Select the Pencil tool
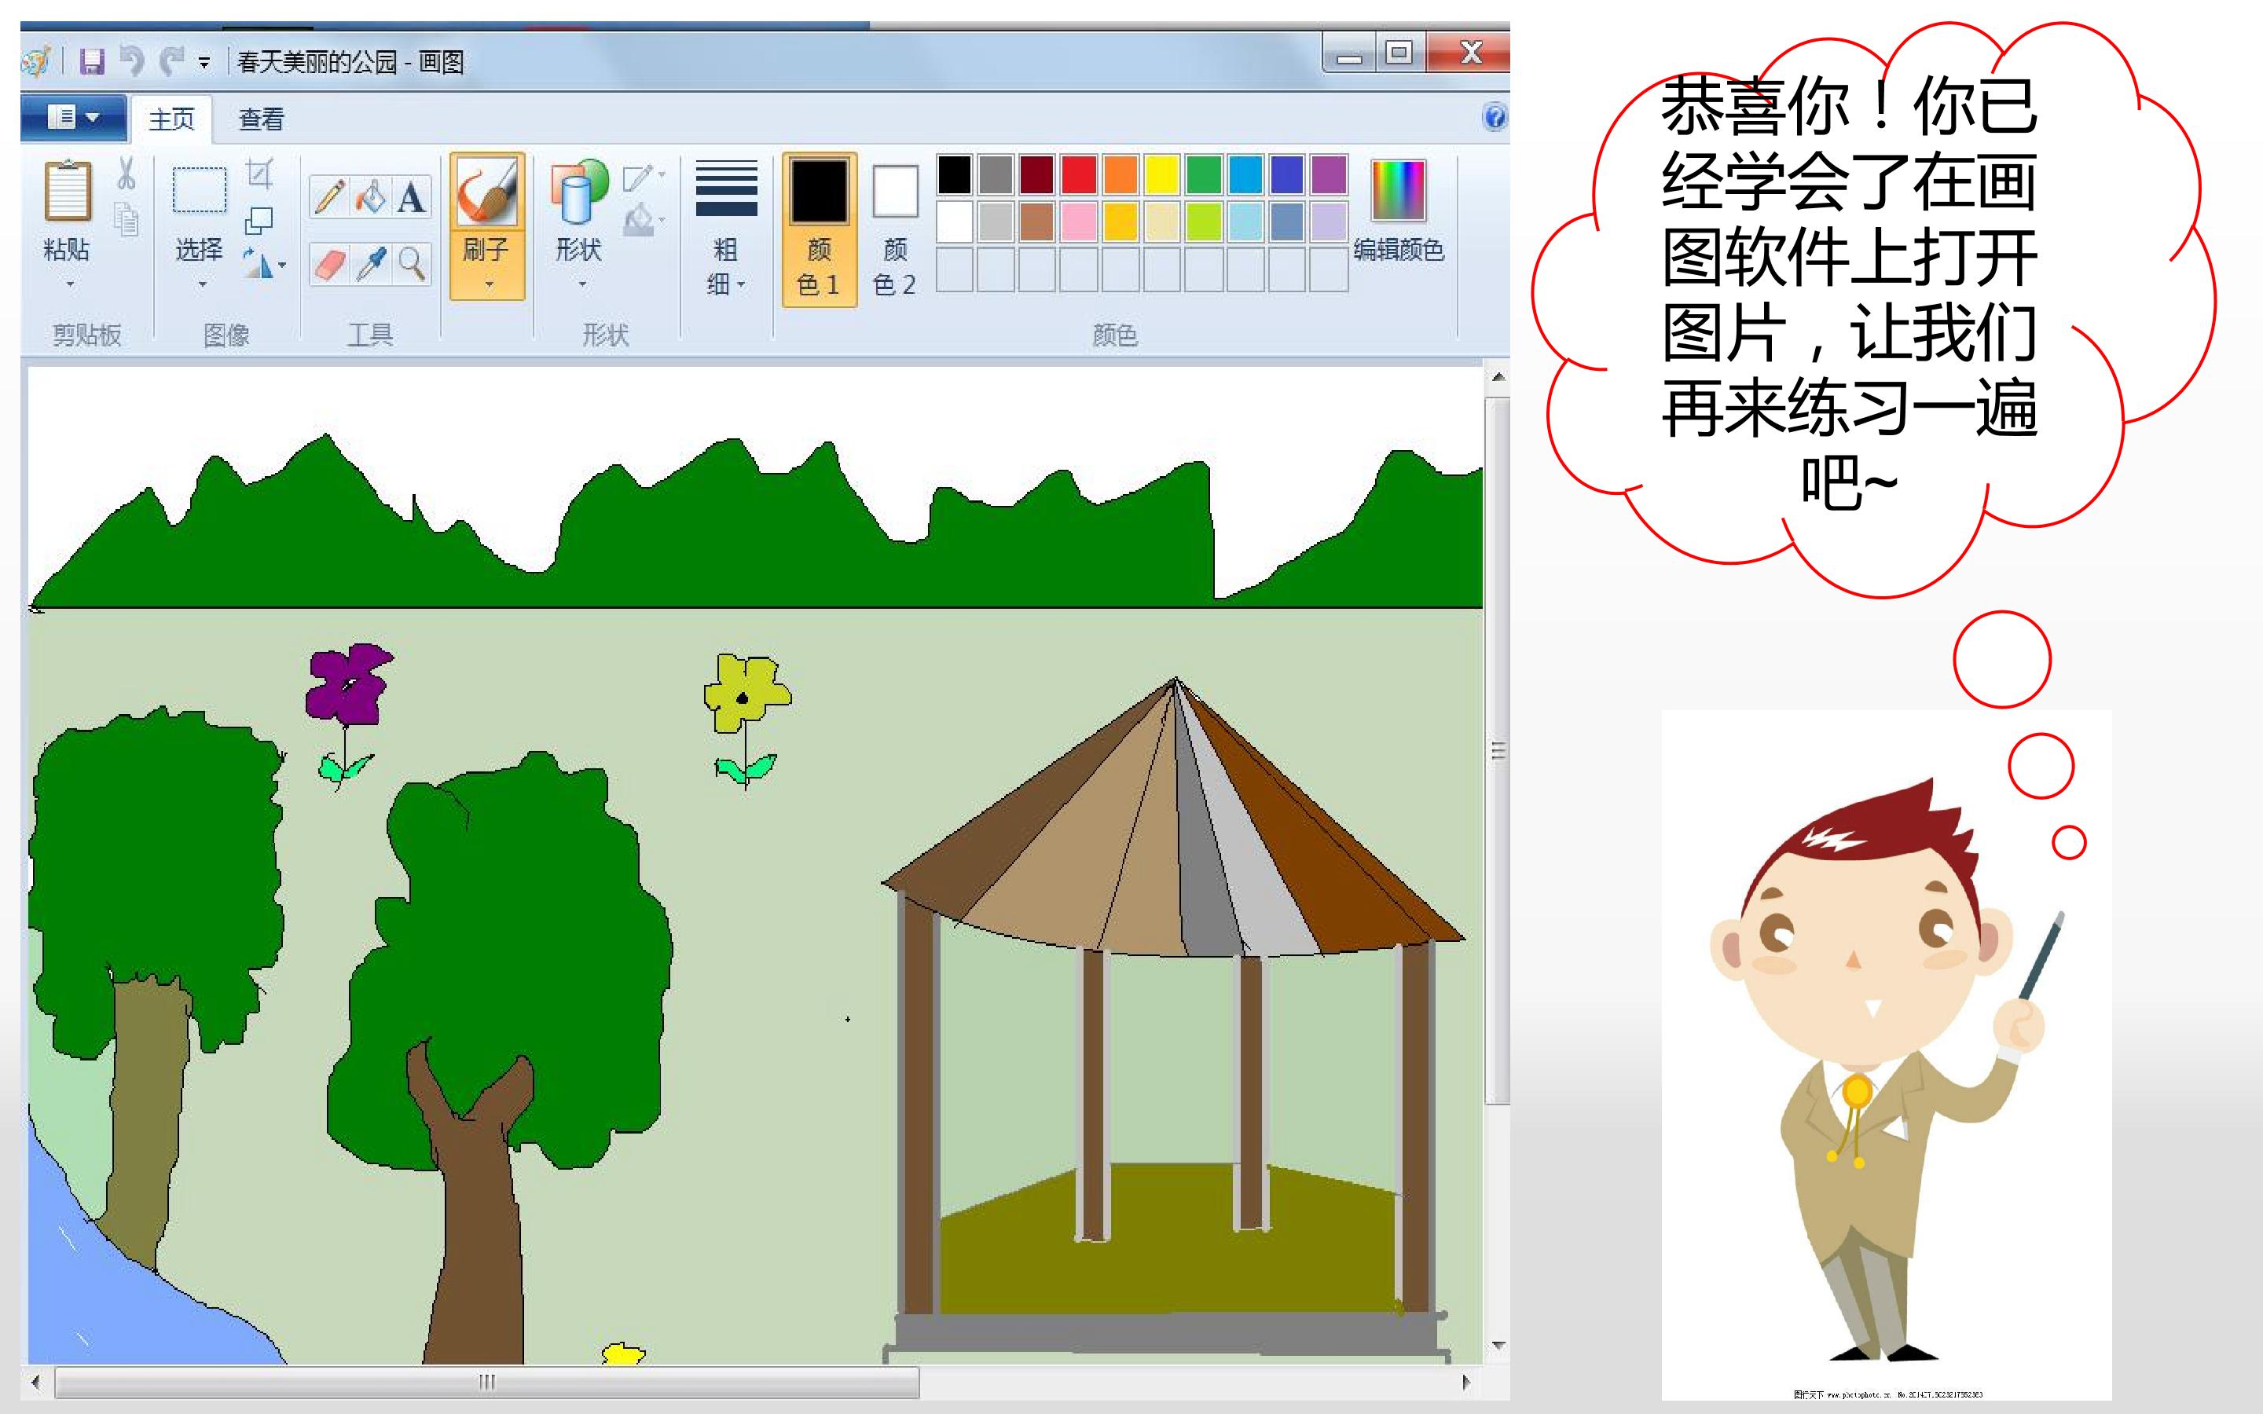This screenshot has width=2263, height=1414. pos(329,197)
